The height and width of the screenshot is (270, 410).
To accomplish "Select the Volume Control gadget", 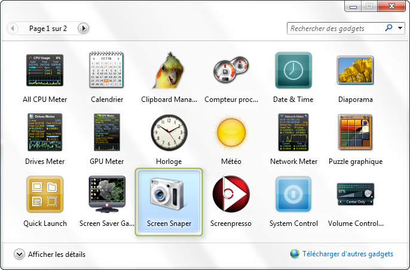I will 356,195.
